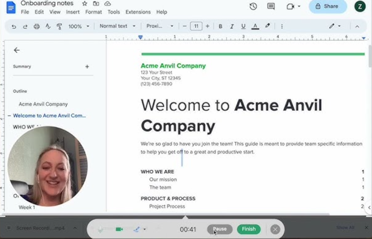Select the Print icon

(37, 26)
